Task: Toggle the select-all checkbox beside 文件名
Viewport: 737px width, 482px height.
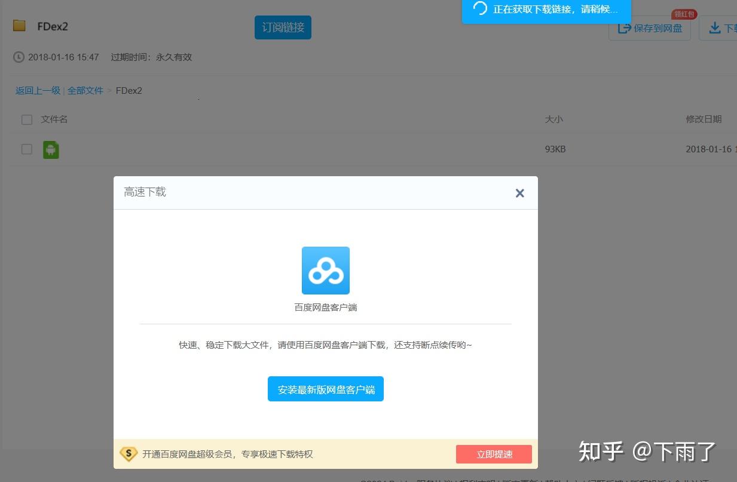Action: click(x=27, y=119)
